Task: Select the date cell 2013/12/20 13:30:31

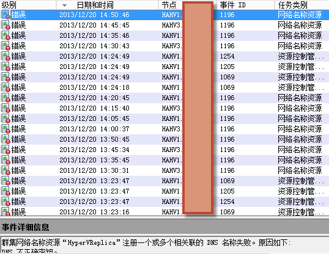Action: pyautogui.click(x=94, y=170)
